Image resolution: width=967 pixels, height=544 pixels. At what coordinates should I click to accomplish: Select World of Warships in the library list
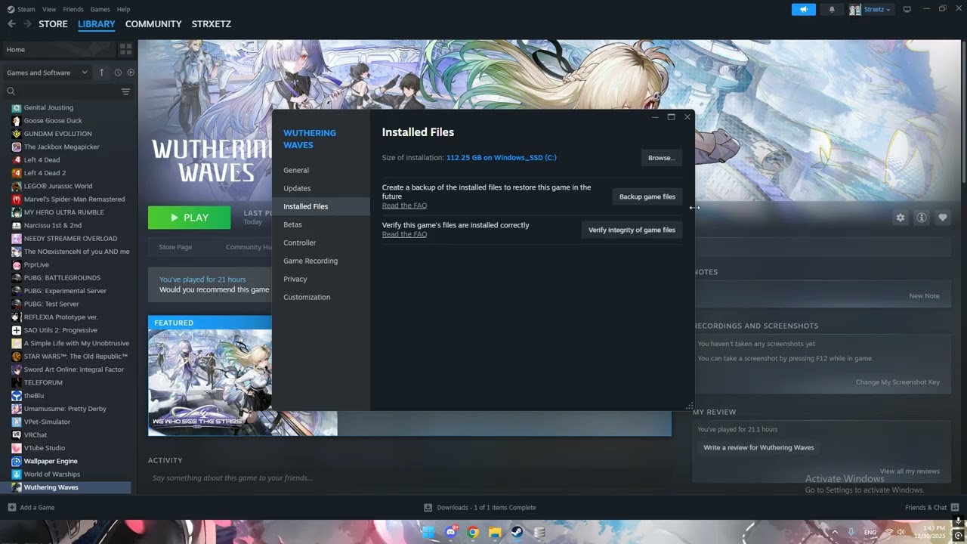point(52,474)
